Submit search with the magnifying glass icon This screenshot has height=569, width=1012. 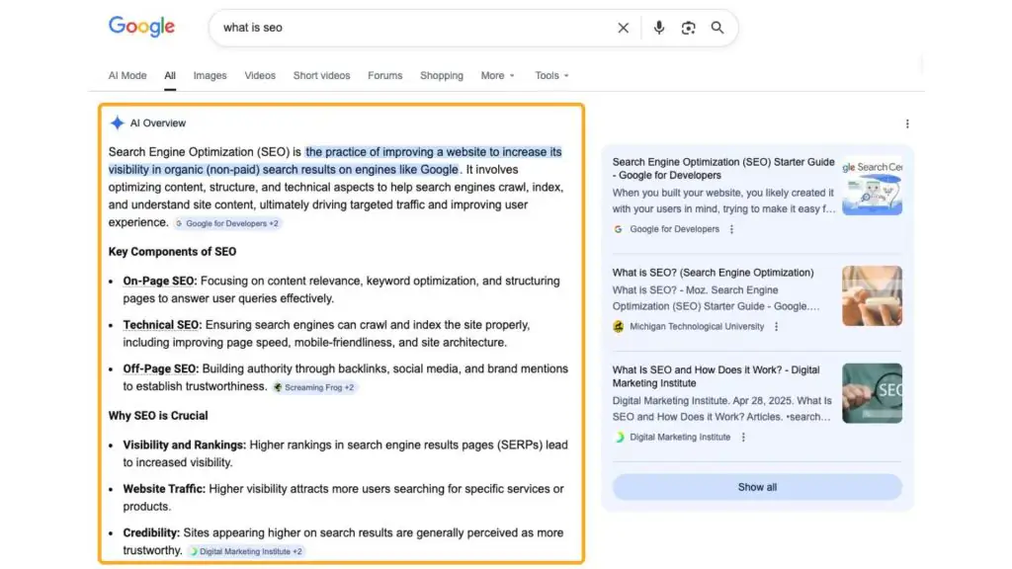(717, 28)
